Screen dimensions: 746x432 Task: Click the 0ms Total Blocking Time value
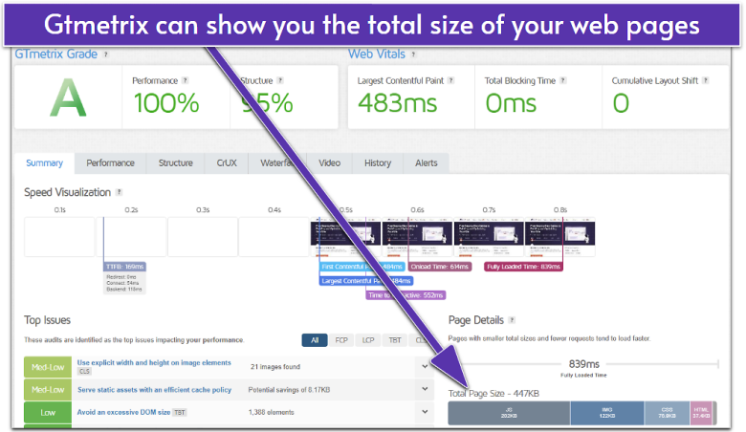(511, 103)
